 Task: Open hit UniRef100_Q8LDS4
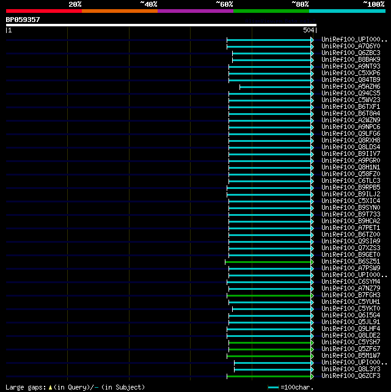click(351, 147)
